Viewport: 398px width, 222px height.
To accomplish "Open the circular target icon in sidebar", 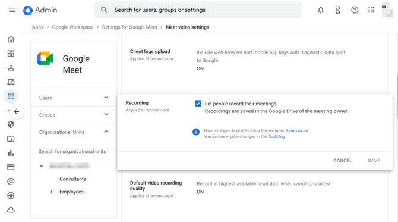I will (x=11, y=196).
